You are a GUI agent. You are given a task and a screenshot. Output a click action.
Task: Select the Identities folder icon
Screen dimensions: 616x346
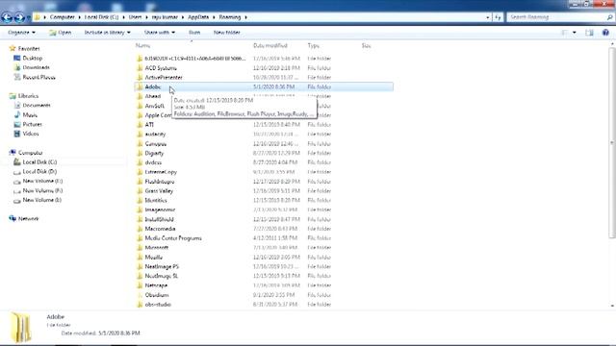140,200
